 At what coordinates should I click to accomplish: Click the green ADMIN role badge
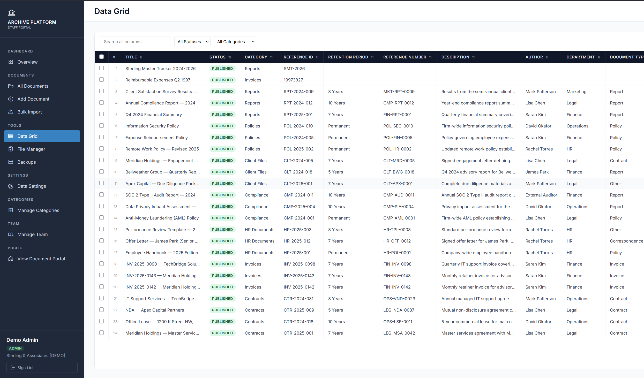(x=15, y=348)
